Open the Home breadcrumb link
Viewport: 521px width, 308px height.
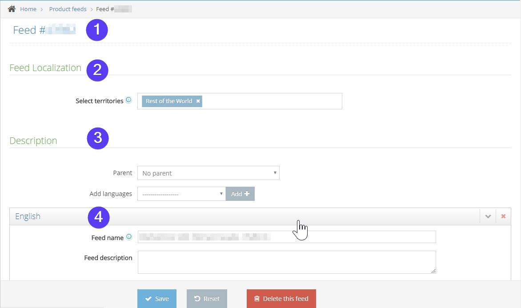point(28,9)
